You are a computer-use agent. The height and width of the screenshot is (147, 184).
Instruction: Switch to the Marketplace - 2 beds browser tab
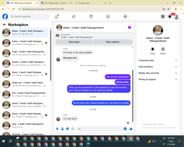click(56, 3)
